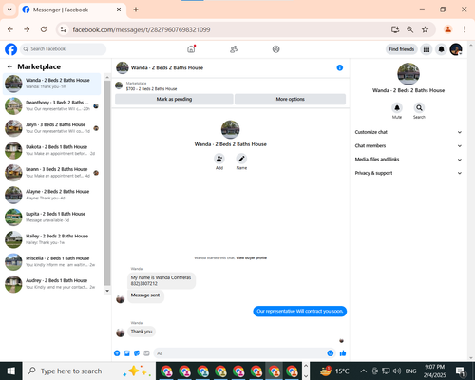Open View buyer profile link
This screenshot has height=380, width=475.
click(252, 258)
